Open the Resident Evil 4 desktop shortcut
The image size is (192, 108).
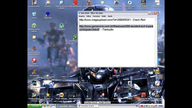(x=34, y=4)
